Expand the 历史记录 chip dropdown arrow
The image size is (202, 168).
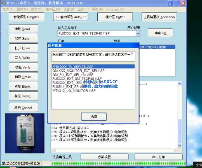click(x=138, y=34)
